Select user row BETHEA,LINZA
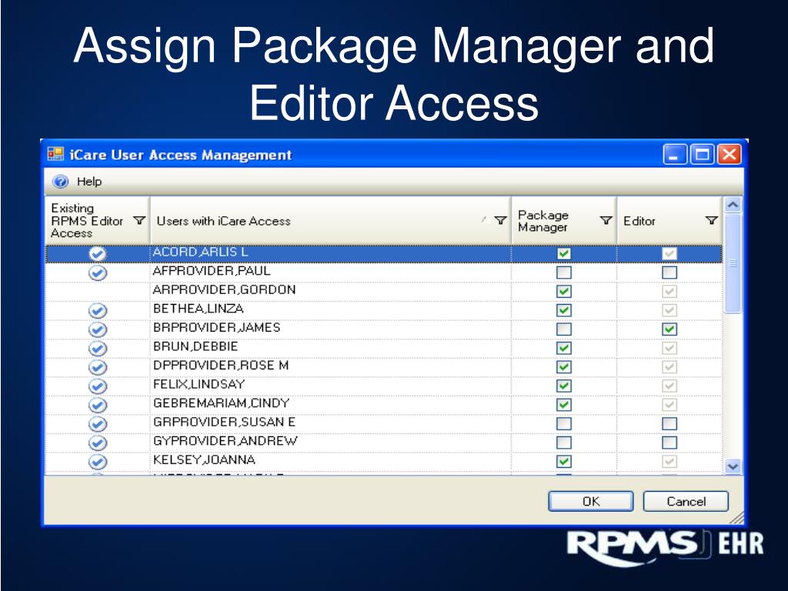 pyautogui.click(x=383, y=310)
